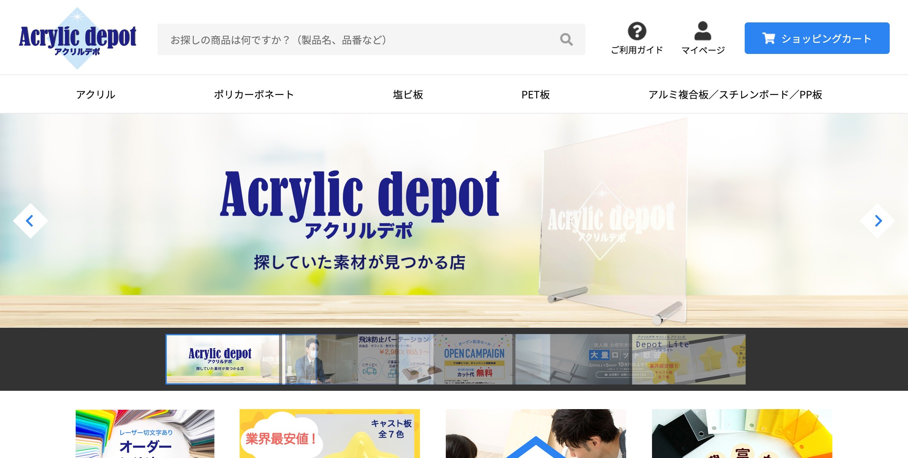The height and width of the screenshot is (458, 908).
Task: Open the アクリル category menu
Action: point(96,94)
